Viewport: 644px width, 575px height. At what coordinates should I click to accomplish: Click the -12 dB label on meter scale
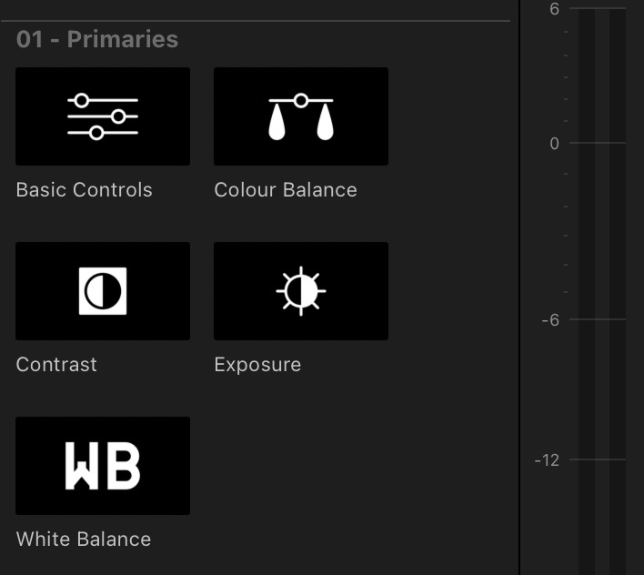click(x=548, y=460)
